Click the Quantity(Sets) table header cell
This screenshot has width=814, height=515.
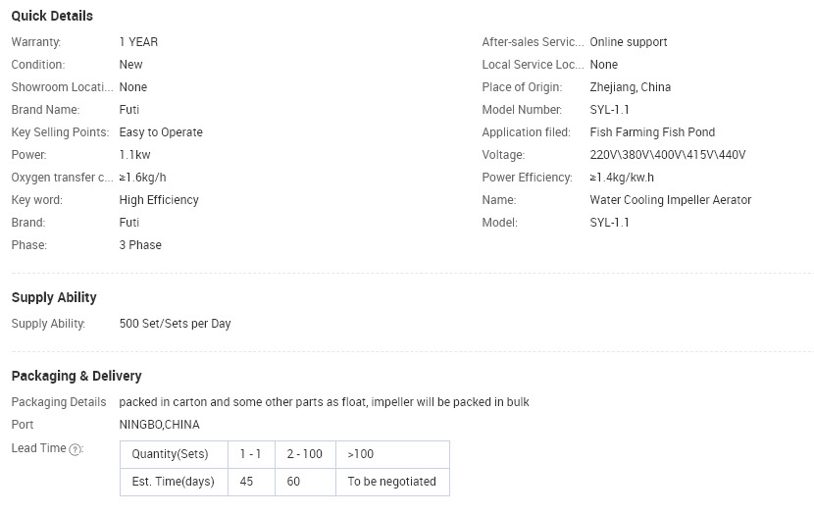coord(174,454)
